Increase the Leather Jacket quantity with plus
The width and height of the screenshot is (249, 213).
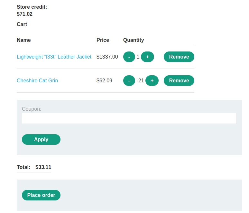pyautogui.click(x=148, y=57)
